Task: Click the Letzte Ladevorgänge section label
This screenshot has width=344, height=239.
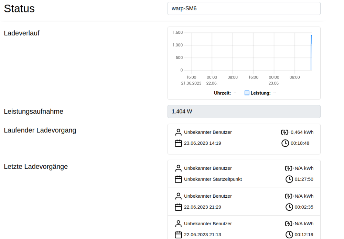Action: pyautogui.click(x=36, y=167)
